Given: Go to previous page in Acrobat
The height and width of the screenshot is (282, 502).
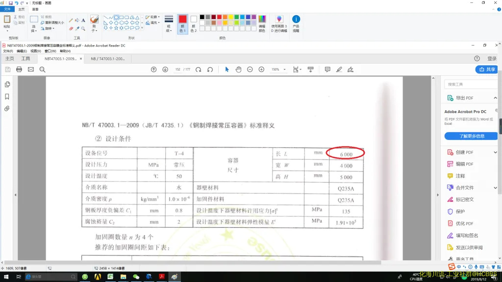Looking at the screenshot, I should pos(153,70).
